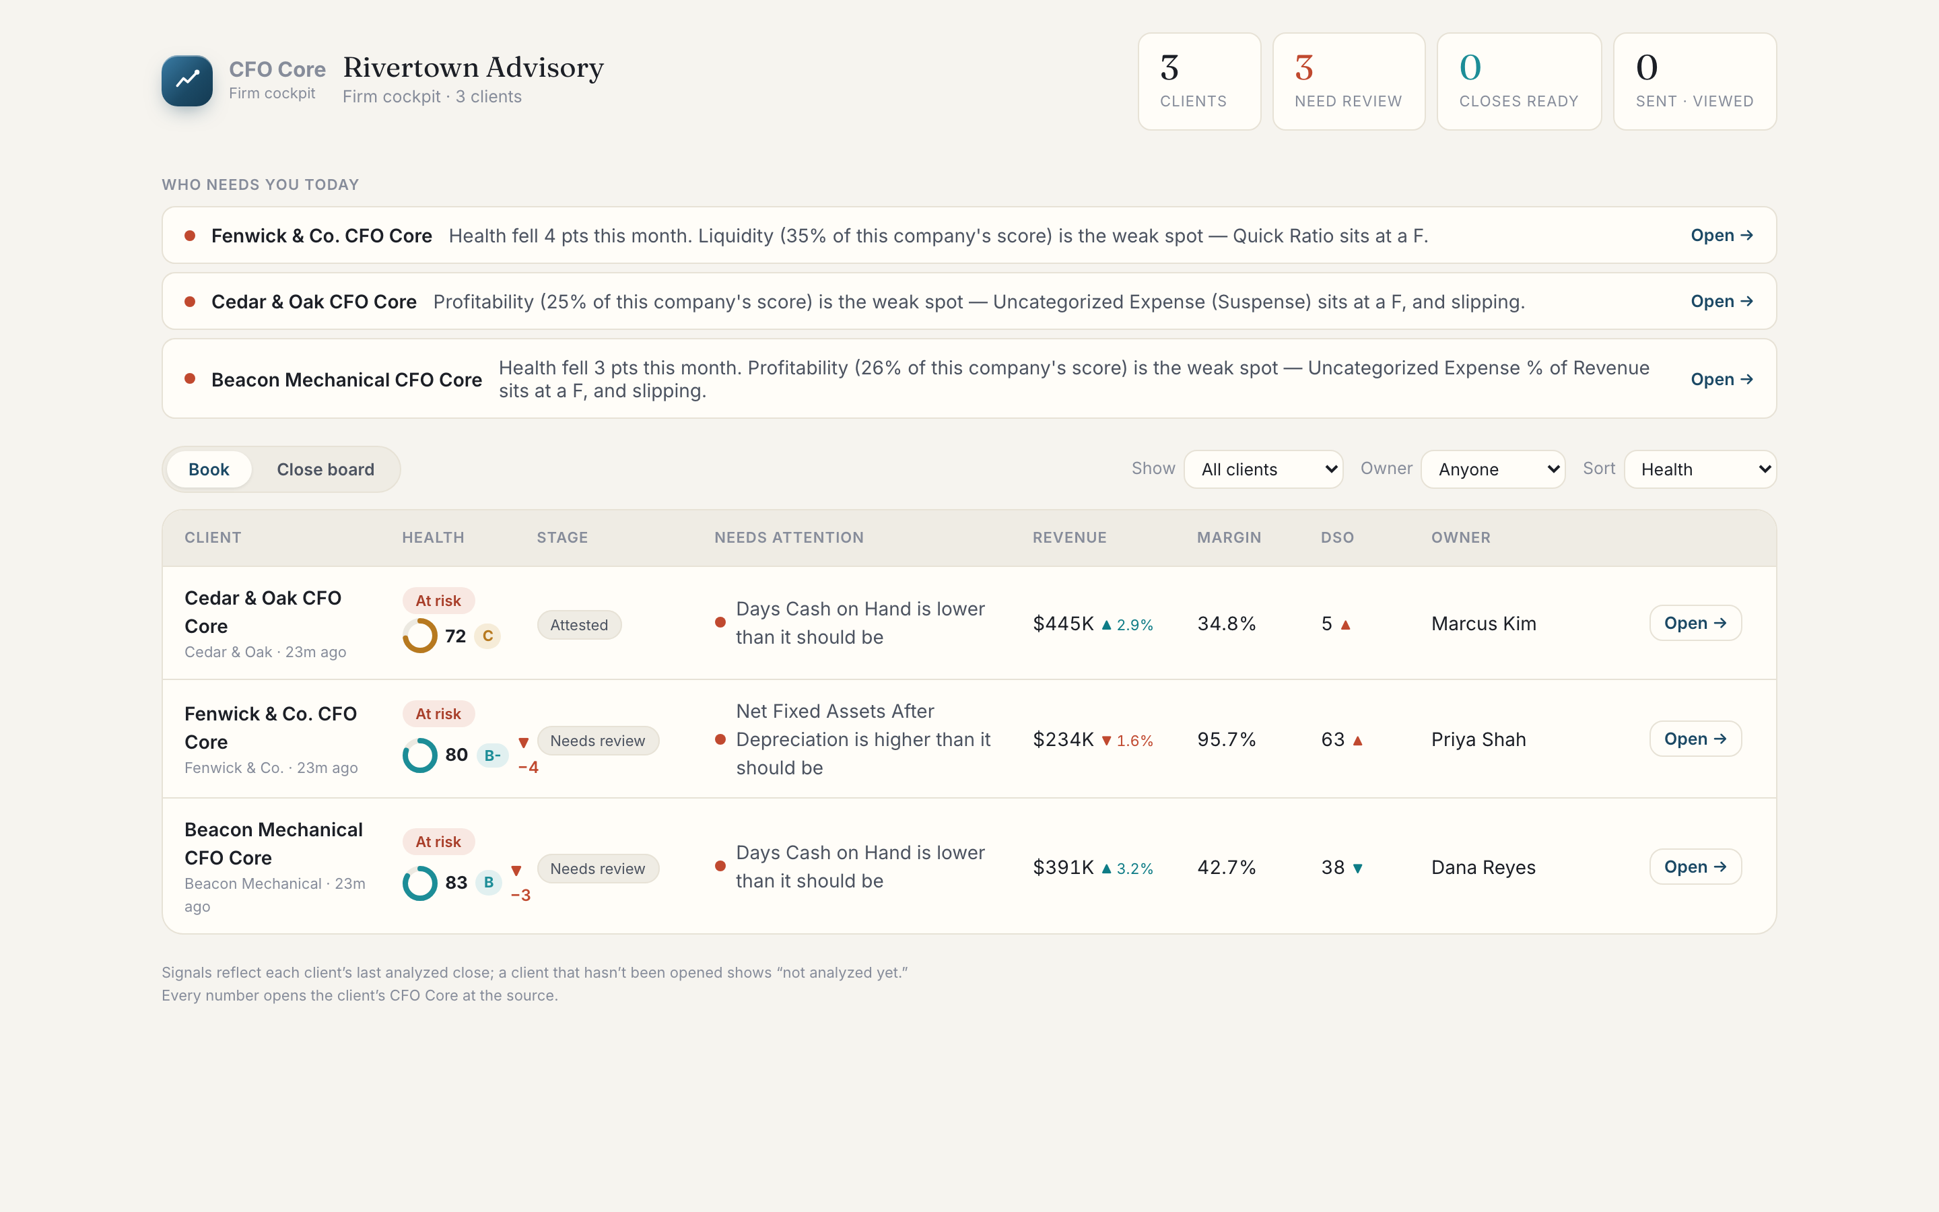The image size is (1939, 1212).
Task: Click the DSO up arrow beside 63
Action: click(x=1357, y=741)
